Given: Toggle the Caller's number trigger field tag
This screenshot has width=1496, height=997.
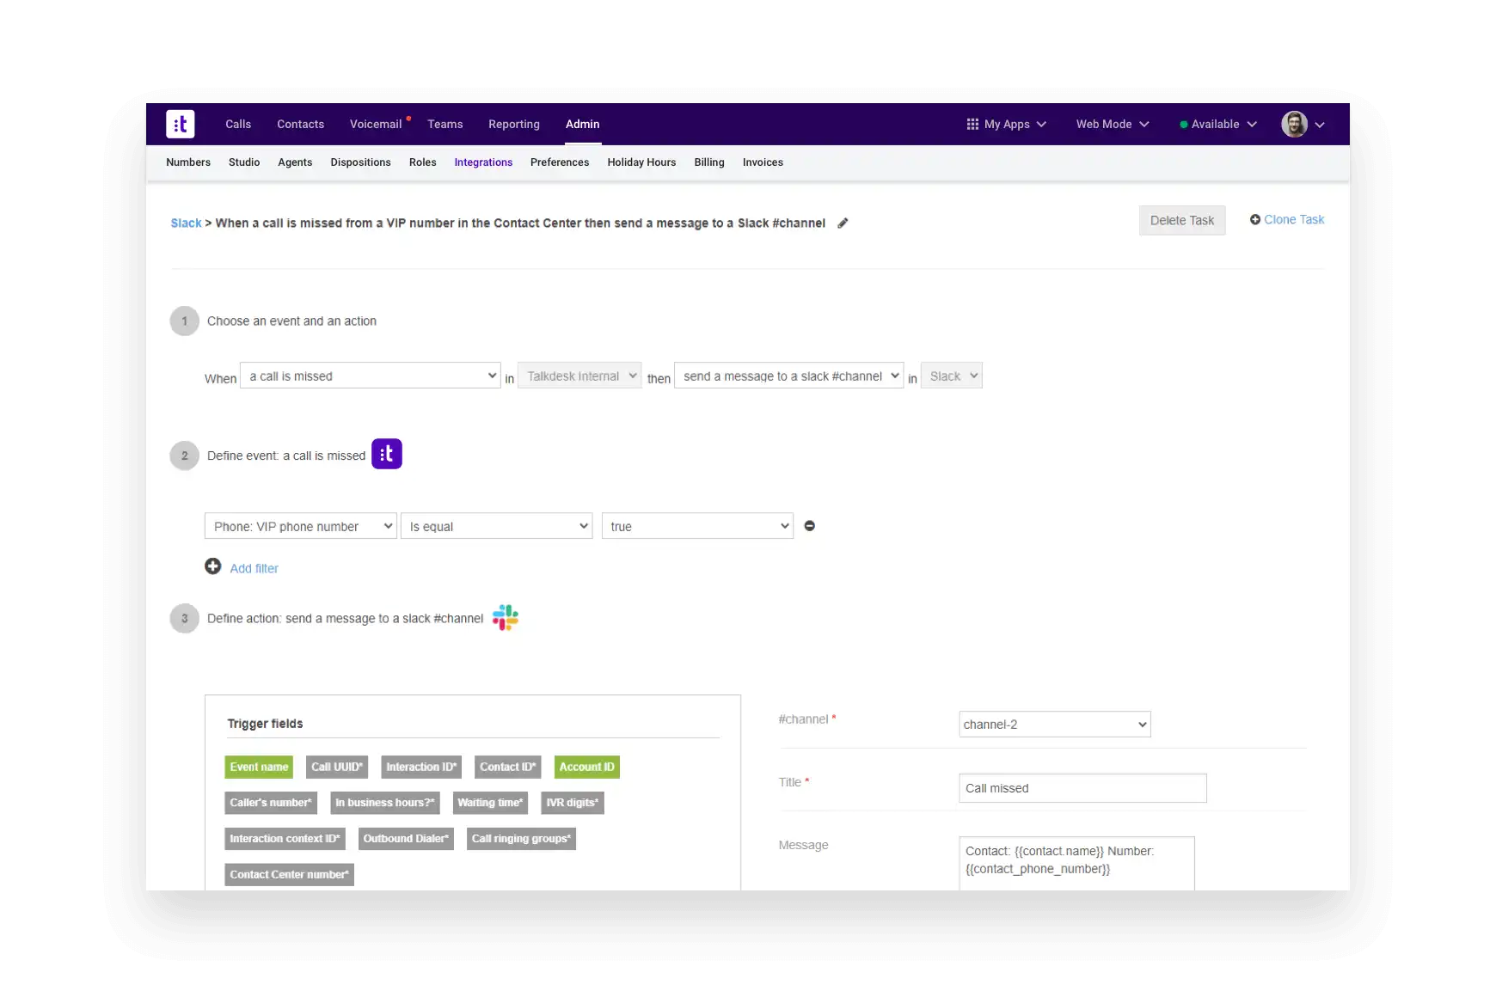Looking at the screenshot, I should click(x=271, y=803).
